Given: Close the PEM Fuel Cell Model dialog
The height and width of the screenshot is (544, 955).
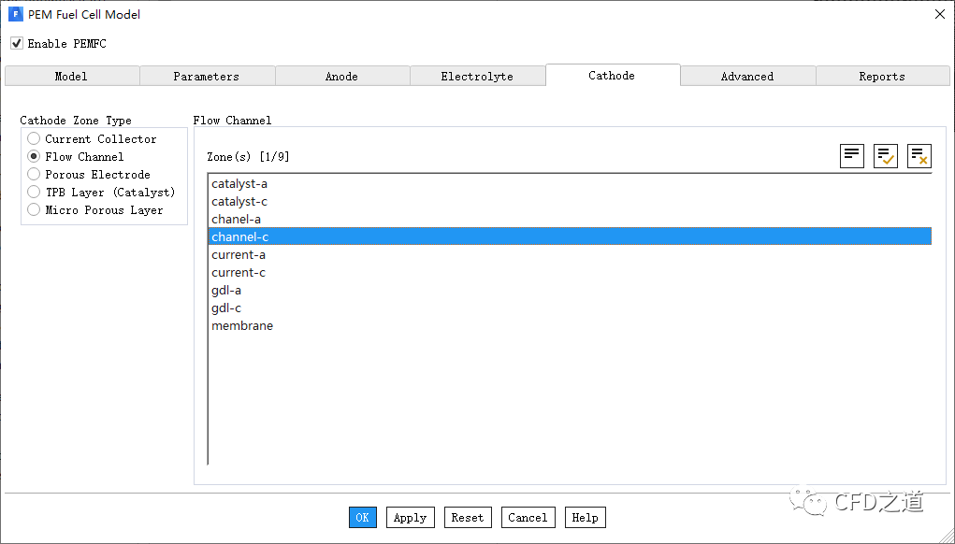Looking at the screenshot, I should click(x=939, y=14).
